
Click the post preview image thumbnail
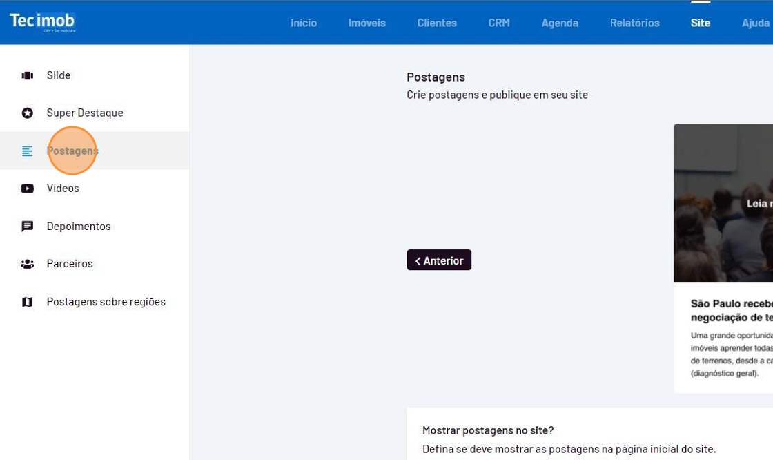723,203
